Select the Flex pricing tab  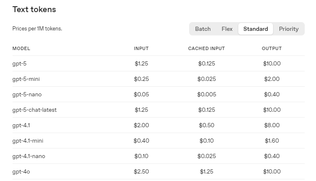coord(227,29)
